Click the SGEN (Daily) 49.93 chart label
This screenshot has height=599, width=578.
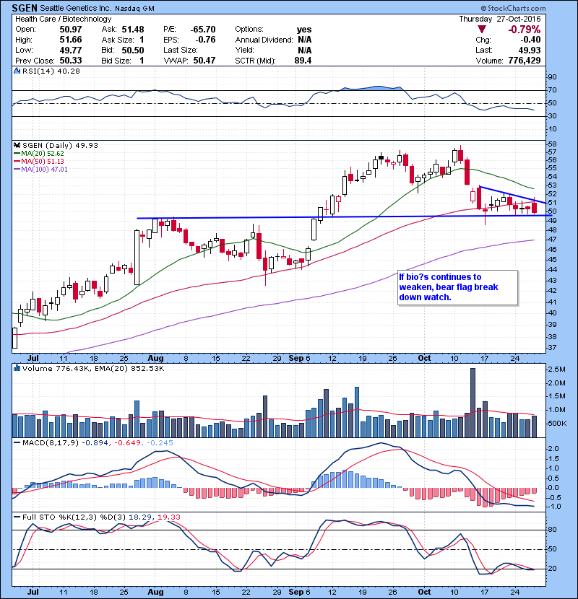click(60, 145)
